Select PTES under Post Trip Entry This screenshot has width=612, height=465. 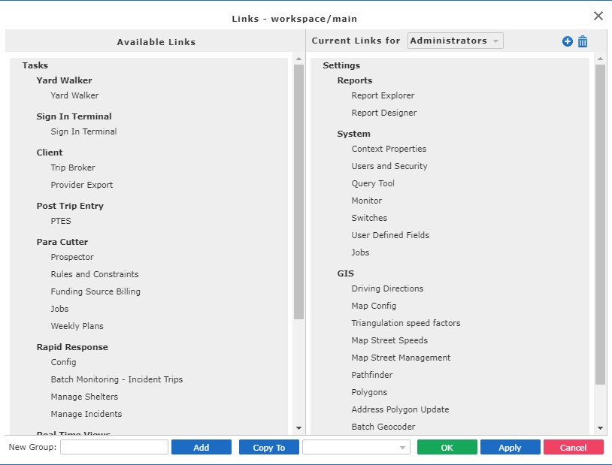pyautogui.click(x=60, y=221)
